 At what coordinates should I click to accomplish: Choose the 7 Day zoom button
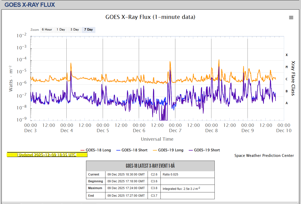(88, 30)
